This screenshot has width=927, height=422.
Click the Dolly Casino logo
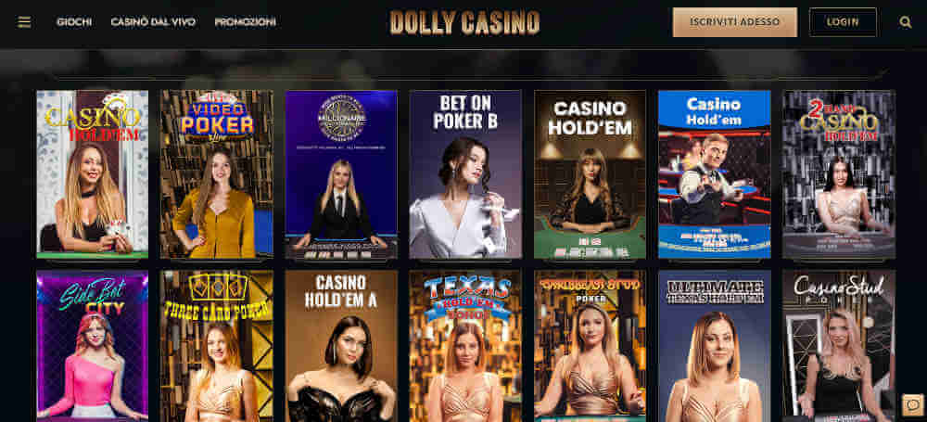[x=464, y=22]
